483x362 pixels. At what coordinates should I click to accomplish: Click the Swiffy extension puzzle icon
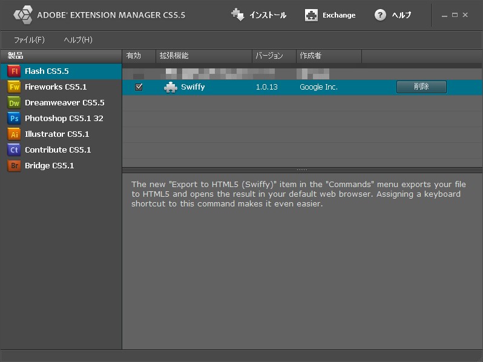coord(171,87)
